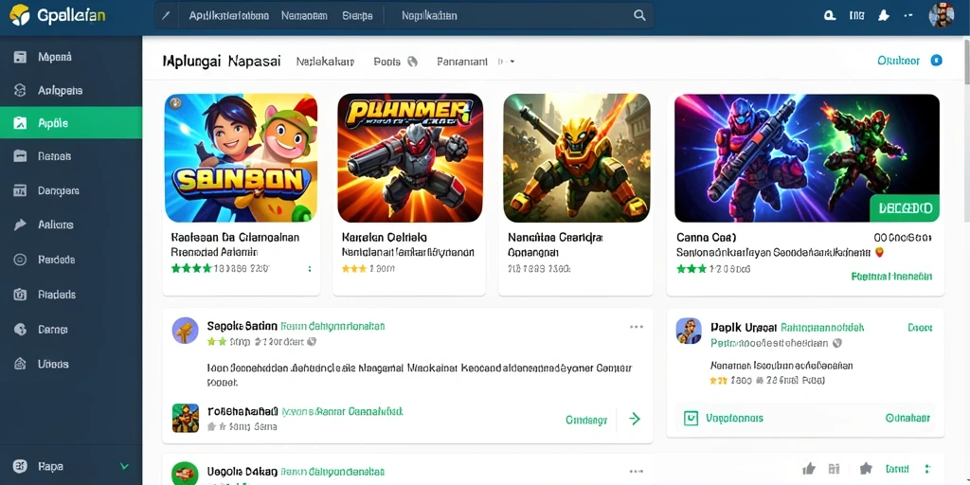The width and height of the screenshot is (970, 485).
Task: Open the SAINBON game thumbnail
Action: (x=241, y=158)
